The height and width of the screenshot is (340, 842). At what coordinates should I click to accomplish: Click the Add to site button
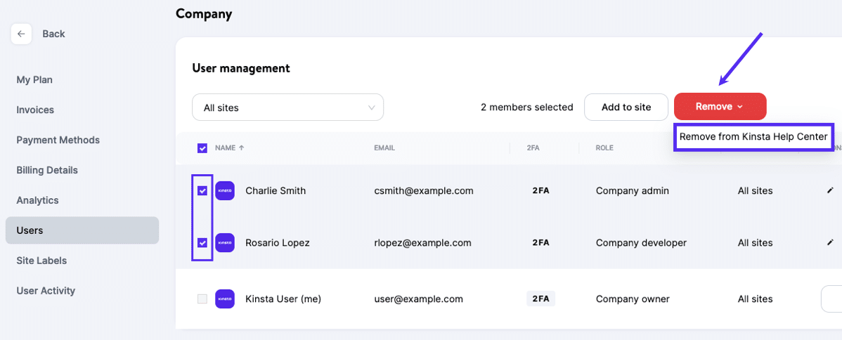click(626, 107)
